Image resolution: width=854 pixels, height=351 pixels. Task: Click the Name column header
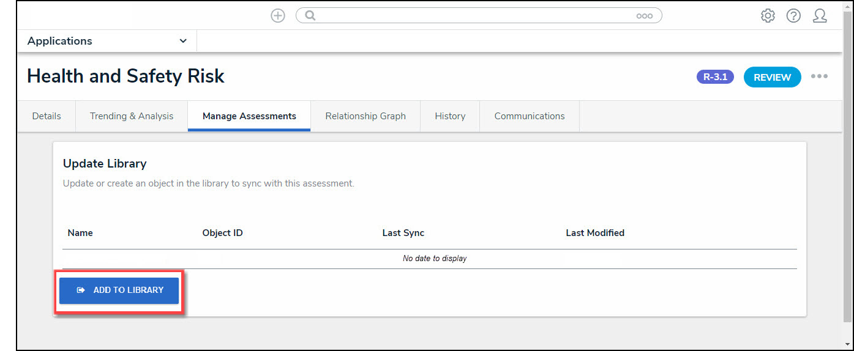tap(80, 233)
